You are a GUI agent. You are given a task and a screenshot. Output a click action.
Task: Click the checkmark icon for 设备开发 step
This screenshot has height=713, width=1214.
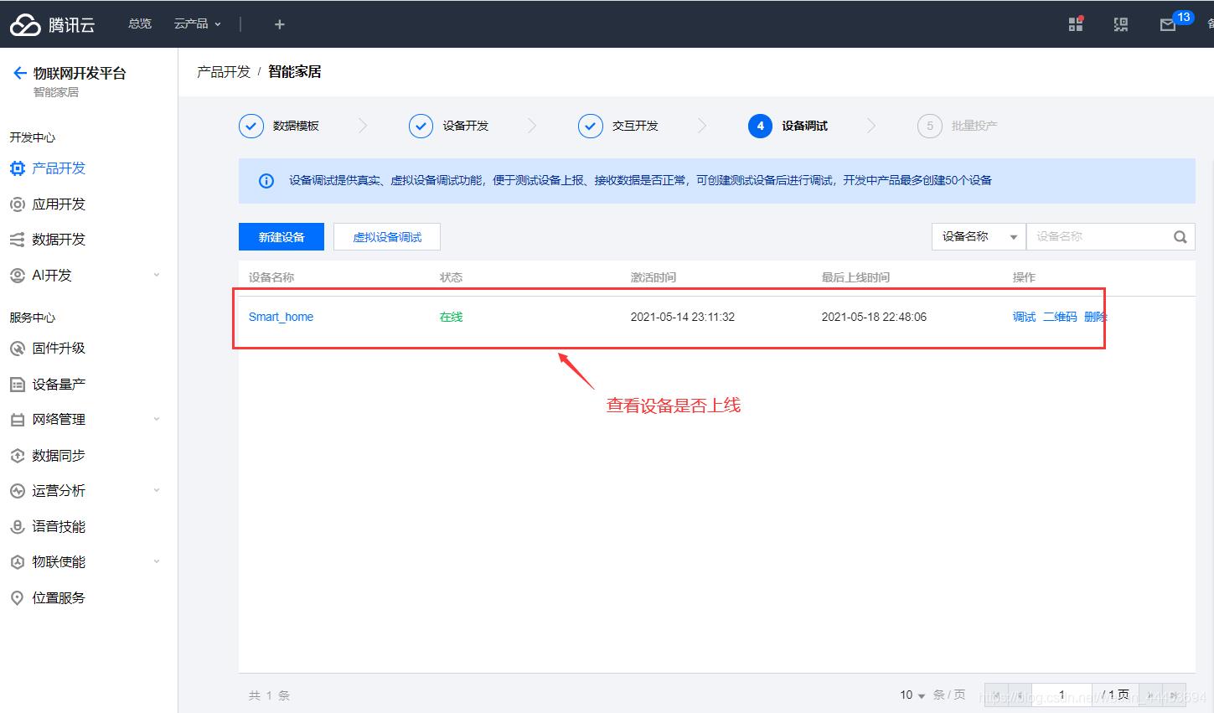click(421, 127)
